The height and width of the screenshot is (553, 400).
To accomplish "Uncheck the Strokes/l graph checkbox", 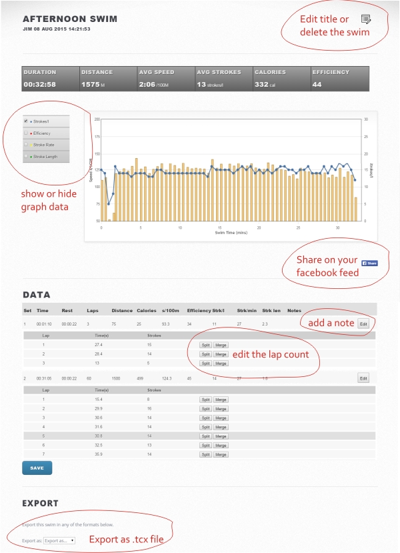I will [26, 121].
